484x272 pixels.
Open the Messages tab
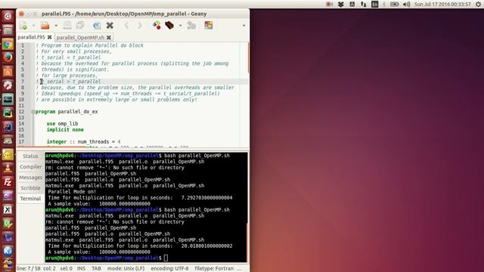pos(30,178)
